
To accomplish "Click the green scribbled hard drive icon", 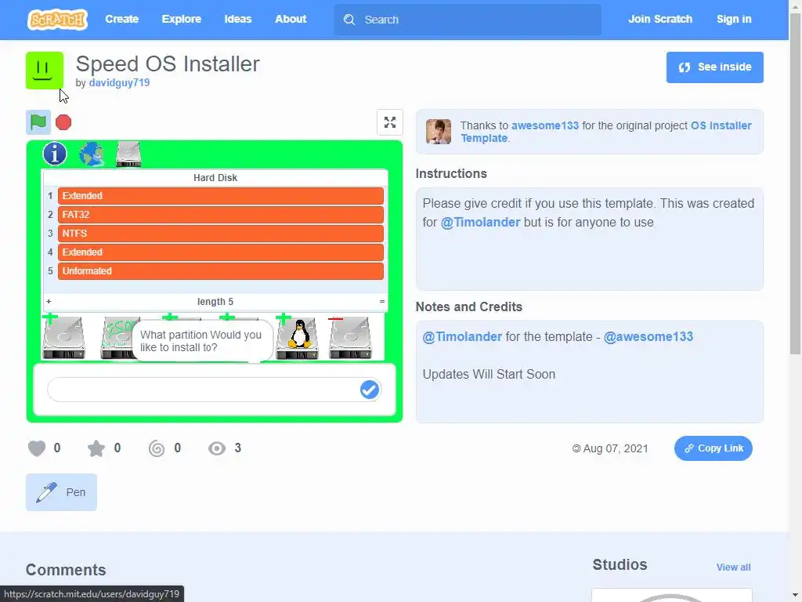I will pyautogui.click(x=119, y=337).
